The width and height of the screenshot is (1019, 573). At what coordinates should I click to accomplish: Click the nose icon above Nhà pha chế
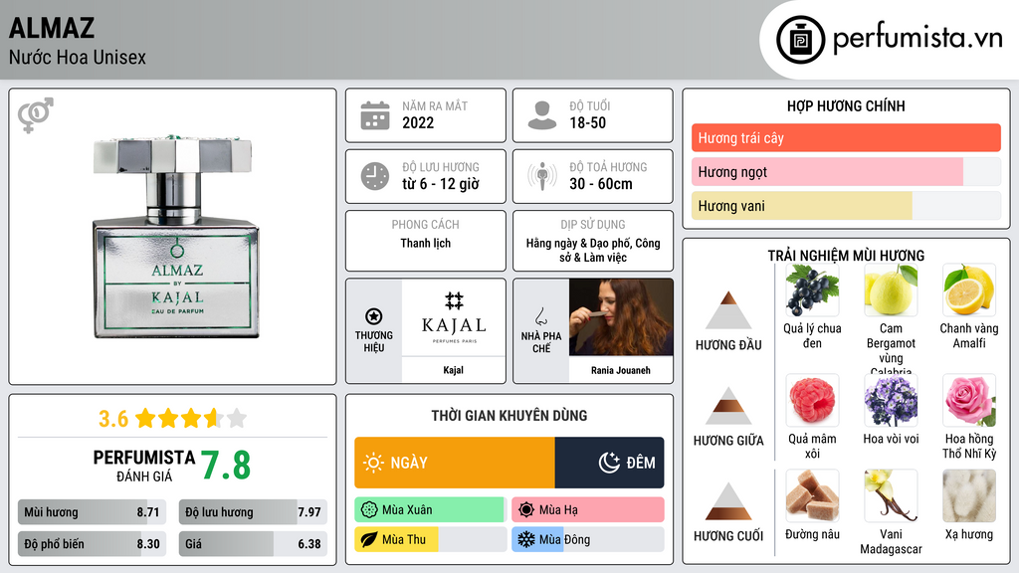tap(540, 316)
